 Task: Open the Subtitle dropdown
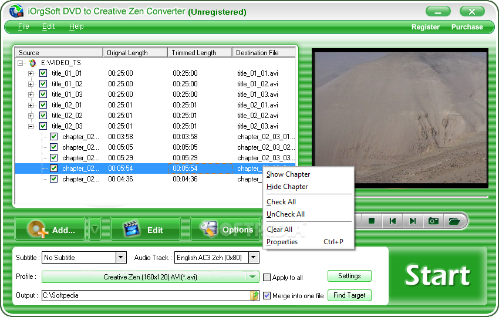click(x=121, y=257)
